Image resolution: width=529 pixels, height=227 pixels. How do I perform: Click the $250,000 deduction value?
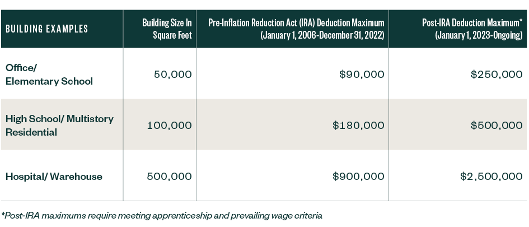(x=493, y=74)
